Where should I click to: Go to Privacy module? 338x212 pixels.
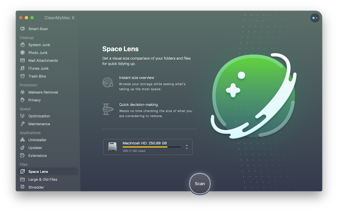tap(35, 100)
